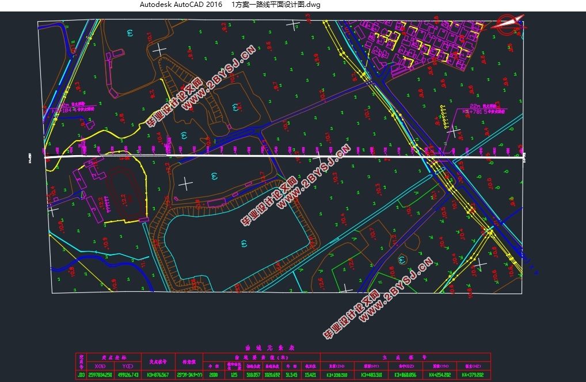Select the YH station K4+254.202
The height and width of the screenshot is (382, 586).
tap(440, 375)
